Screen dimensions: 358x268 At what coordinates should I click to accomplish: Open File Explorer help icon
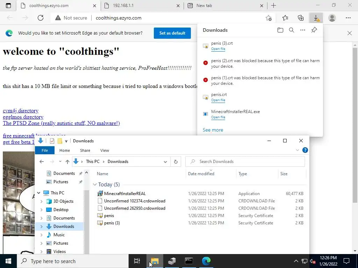pyautogui.click(x=305, y=150)
